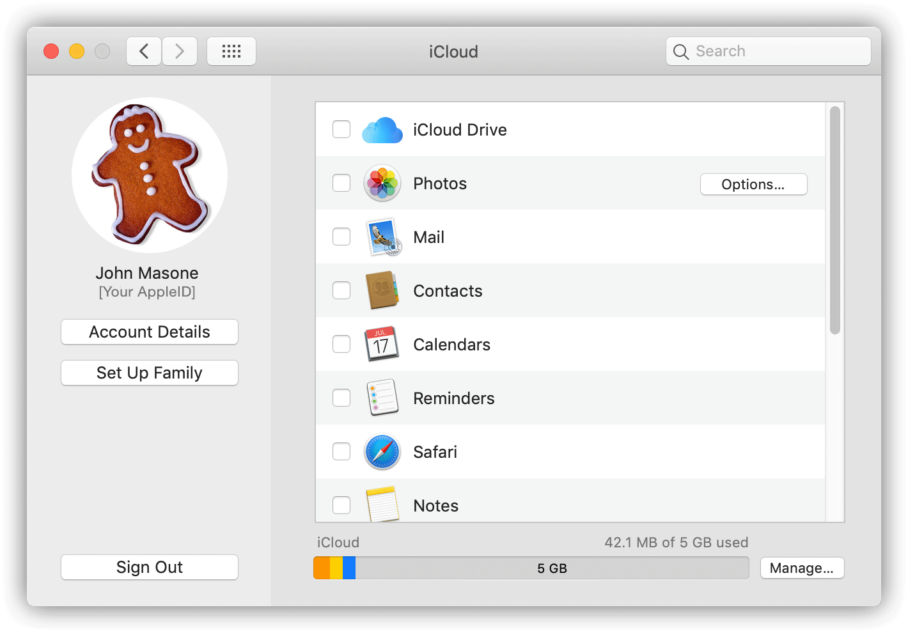Select the Reminders label text
The image size is (908, 633).
coord(453,398)
